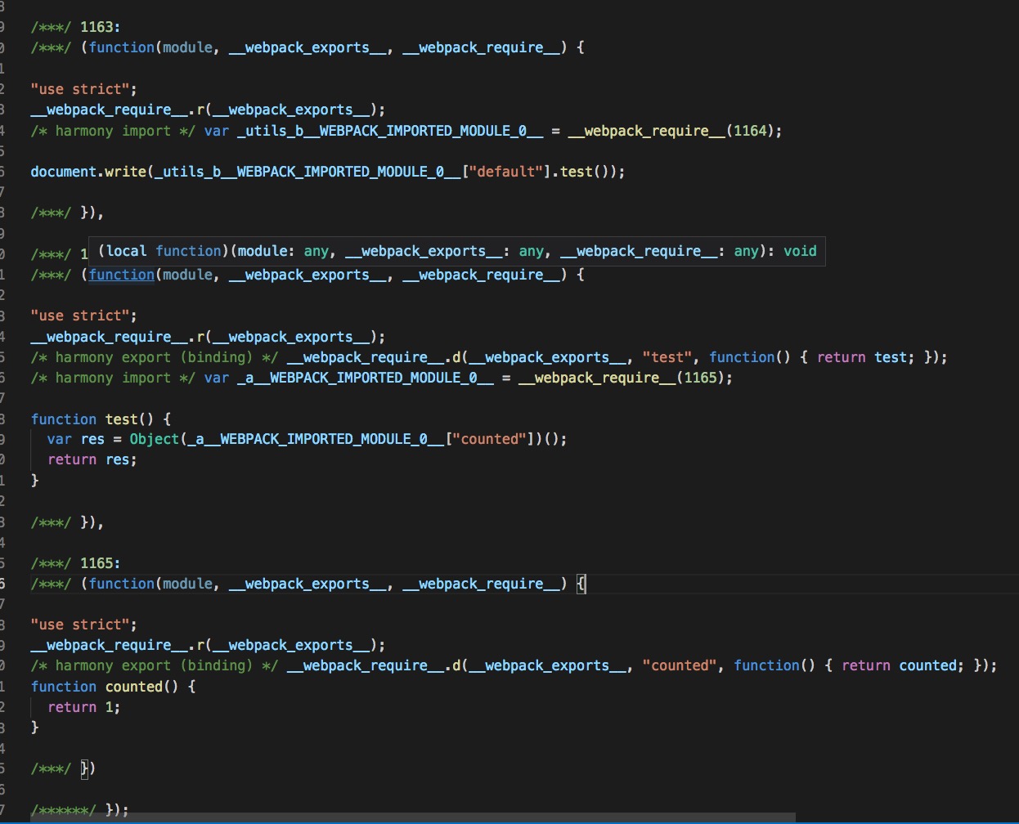Click "counted" string inside the Object call
Viewport: 1019px width, 824px height.
(490, 439)
